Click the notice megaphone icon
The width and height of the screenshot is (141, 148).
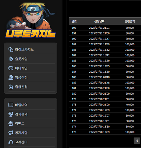11,133
